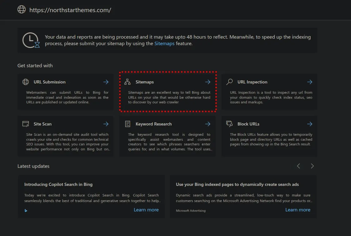Select the Keyword Research card title
The image size is (351, 236).
click(154, 124)
